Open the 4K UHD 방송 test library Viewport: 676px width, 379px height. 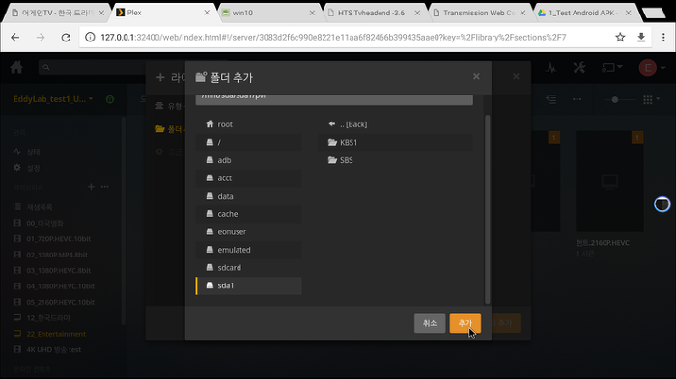[53, 350]
